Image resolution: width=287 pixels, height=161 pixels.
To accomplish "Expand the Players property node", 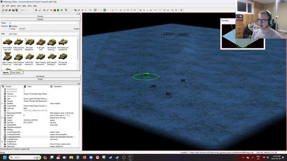I will 2,118.
